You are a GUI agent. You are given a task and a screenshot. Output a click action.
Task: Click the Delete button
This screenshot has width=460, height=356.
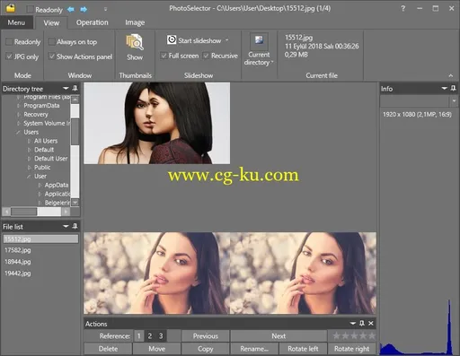click(x=108, y=349)
